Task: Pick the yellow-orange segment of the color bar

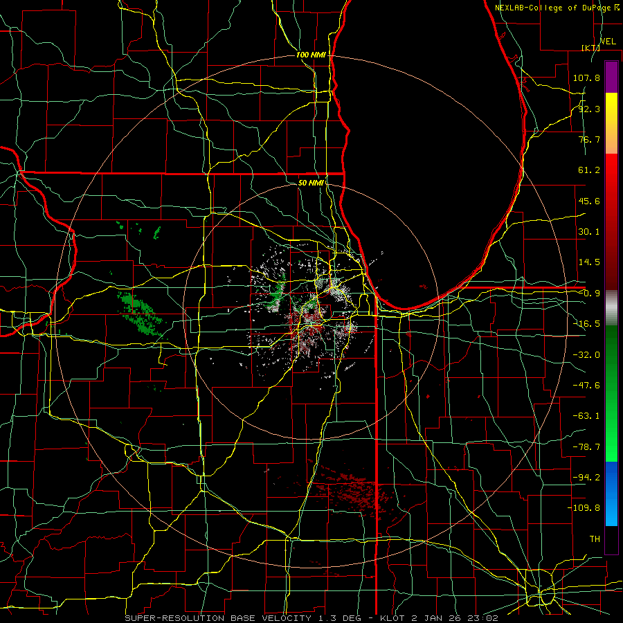Action: pyautogui.click(x=611, y=123)
